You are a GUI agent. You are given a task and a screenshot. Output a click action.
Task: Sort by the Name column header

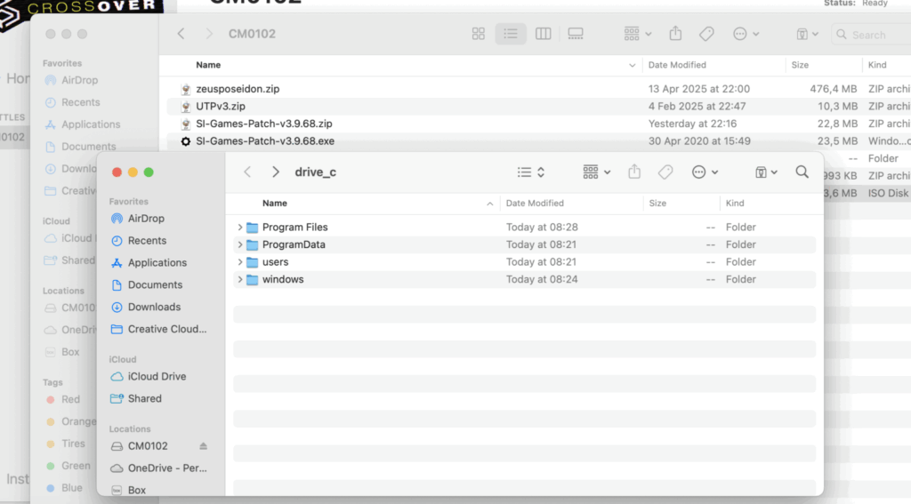[275, 204]
